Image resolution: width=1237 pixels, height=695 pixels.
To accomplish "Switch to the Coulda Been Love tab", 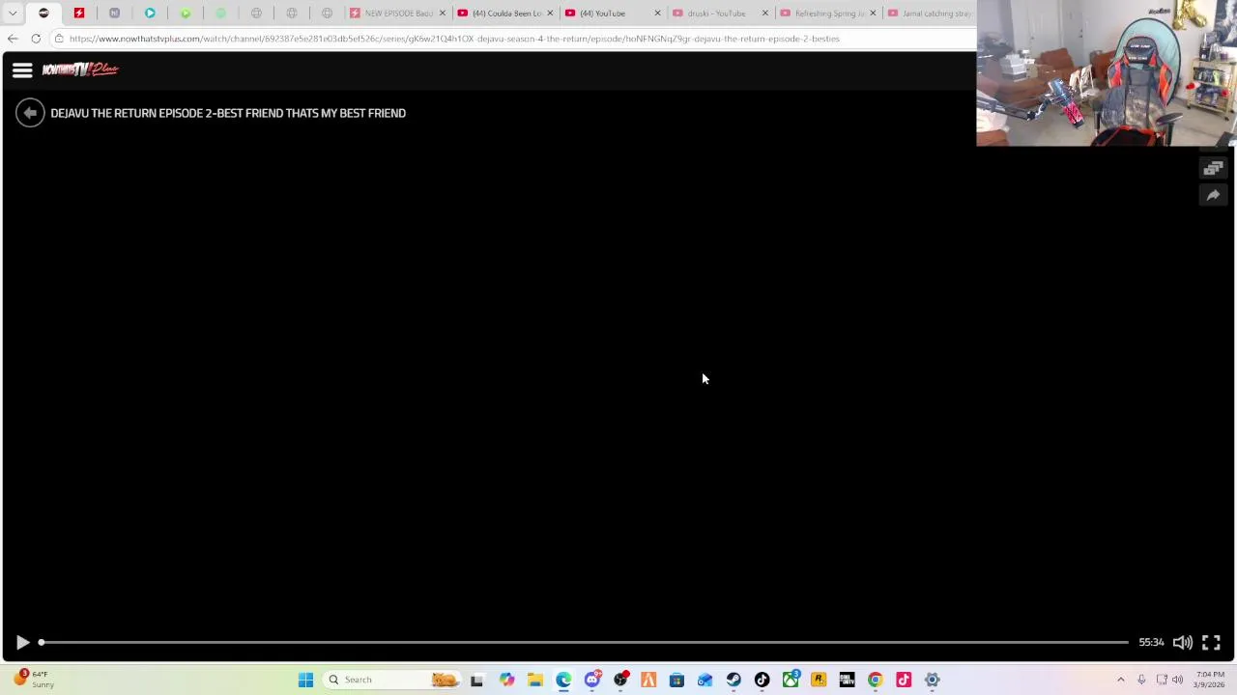I will [x=504, y=14].
